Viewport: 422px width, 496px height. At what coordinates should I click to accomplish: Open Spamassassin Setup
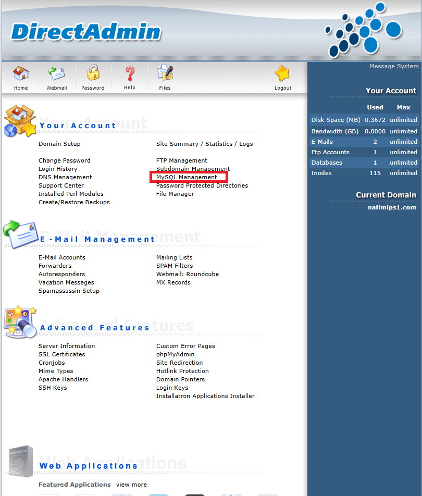pos(69,291)
